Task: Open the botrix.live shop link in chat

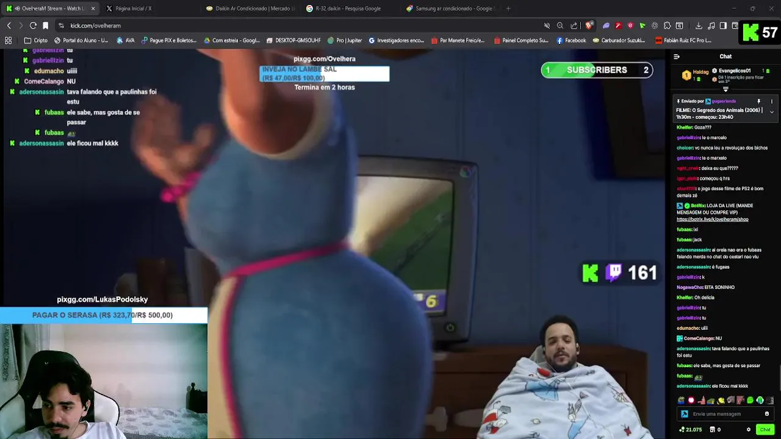Action: point(712,220)
